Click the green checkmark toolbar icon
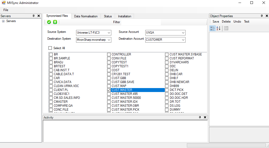 tap(49, 22)
